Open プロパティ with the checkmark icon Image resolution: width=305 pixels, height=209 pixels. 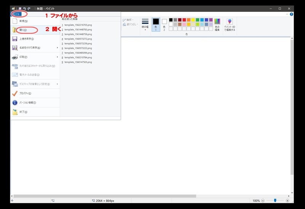pyautogui.click(x=15, y=93)
